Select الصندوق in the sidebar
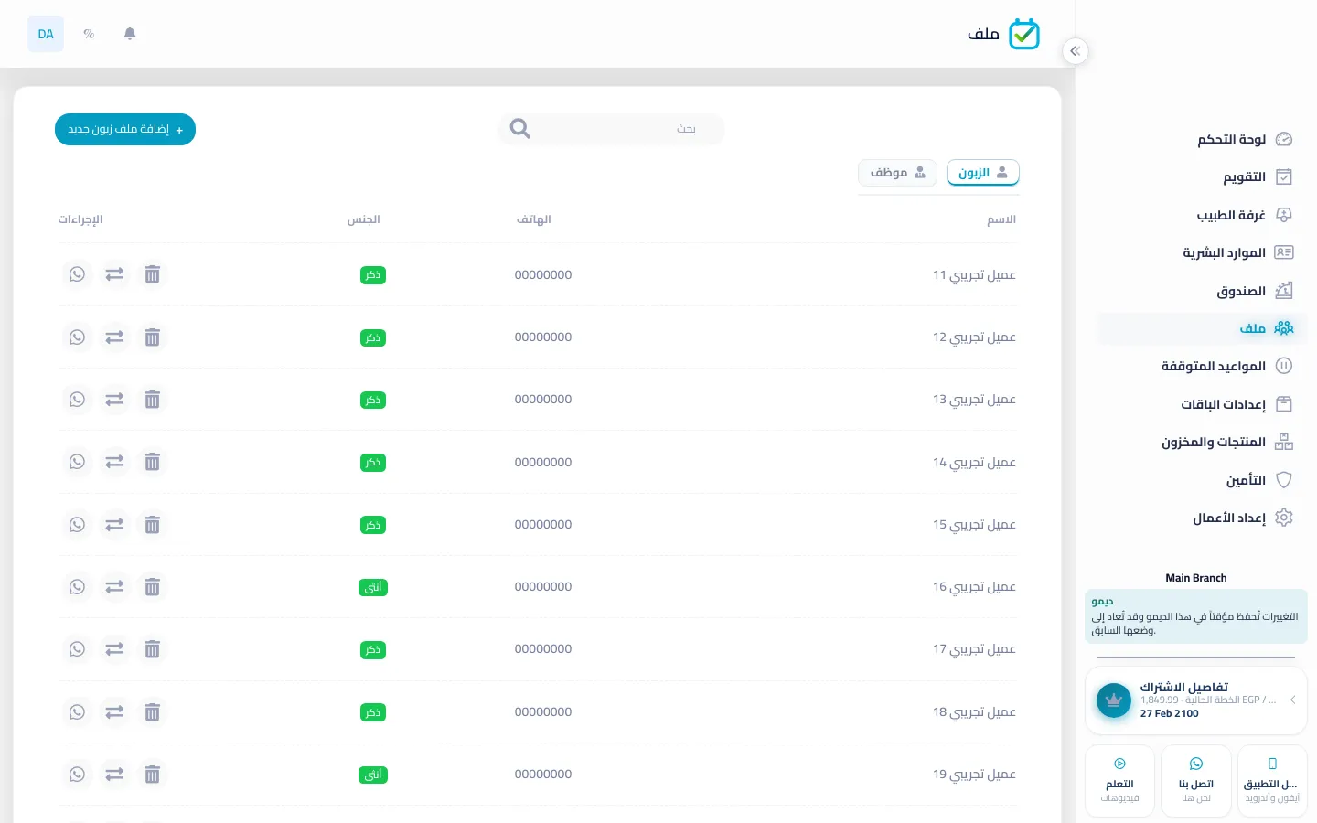Image resolution: width=1317 pixels, height=823 pixels. coord(1203,291)
